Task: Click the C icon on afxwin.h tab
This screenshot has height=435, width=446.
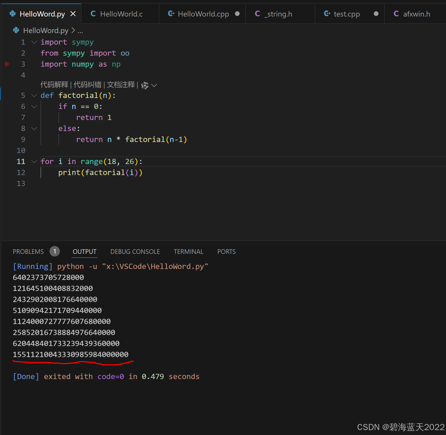Action: tap(396, 14)
